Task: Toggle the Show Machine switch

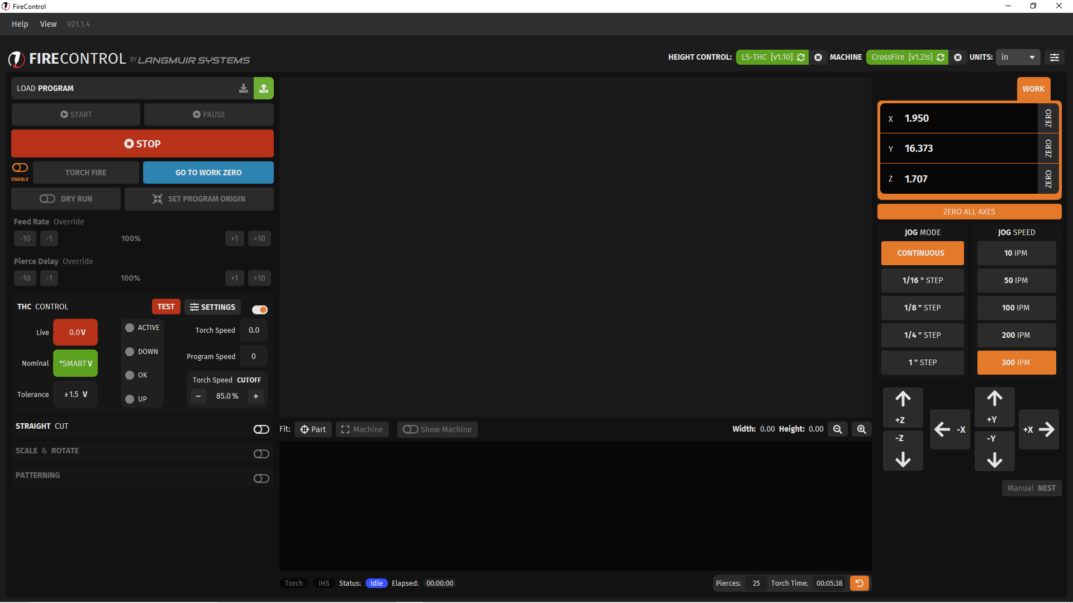Action: (411, 429)
